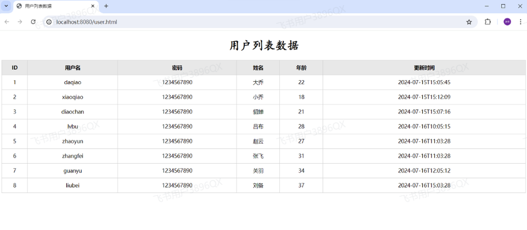Click the age value 22
This screenshot has width=527, height=230.
point(301,82)
